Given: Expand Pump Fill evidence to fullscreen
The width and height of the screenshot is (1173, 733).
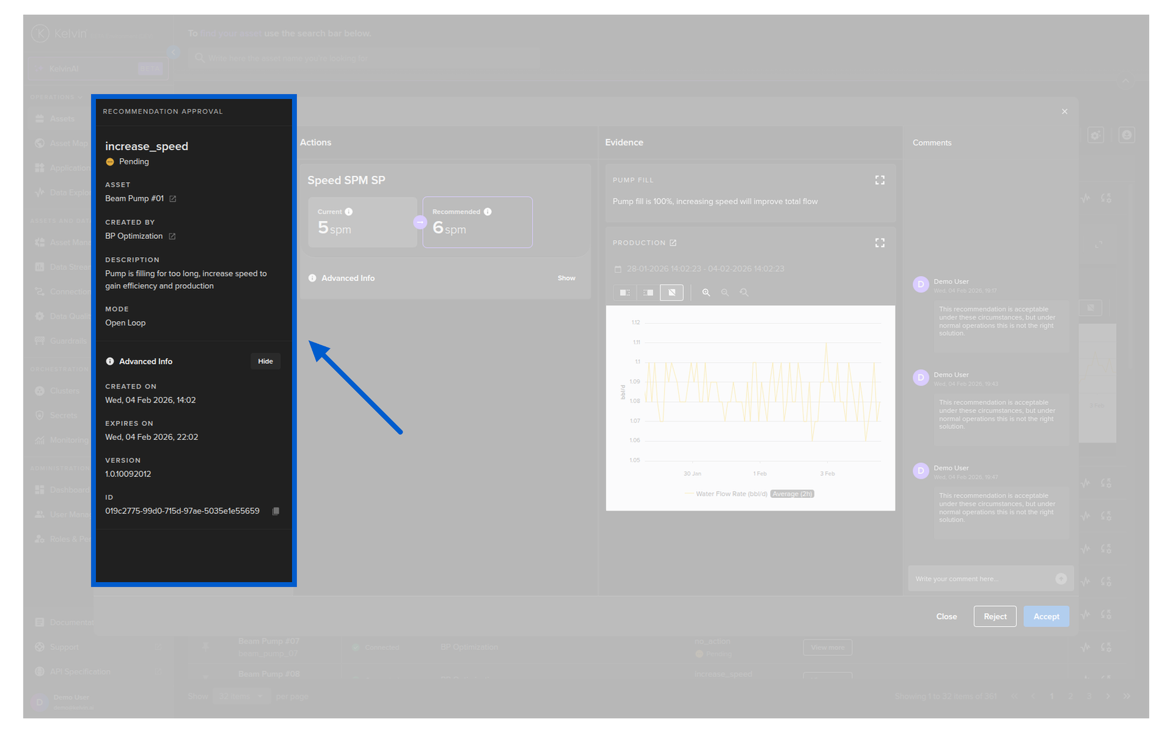Looking at the screenshot, I should pos(879,180).
